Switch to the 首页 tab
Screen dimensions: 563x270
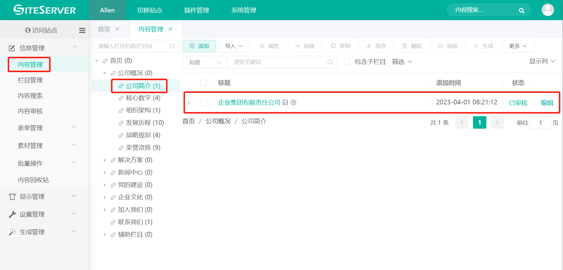pos(104,29)
